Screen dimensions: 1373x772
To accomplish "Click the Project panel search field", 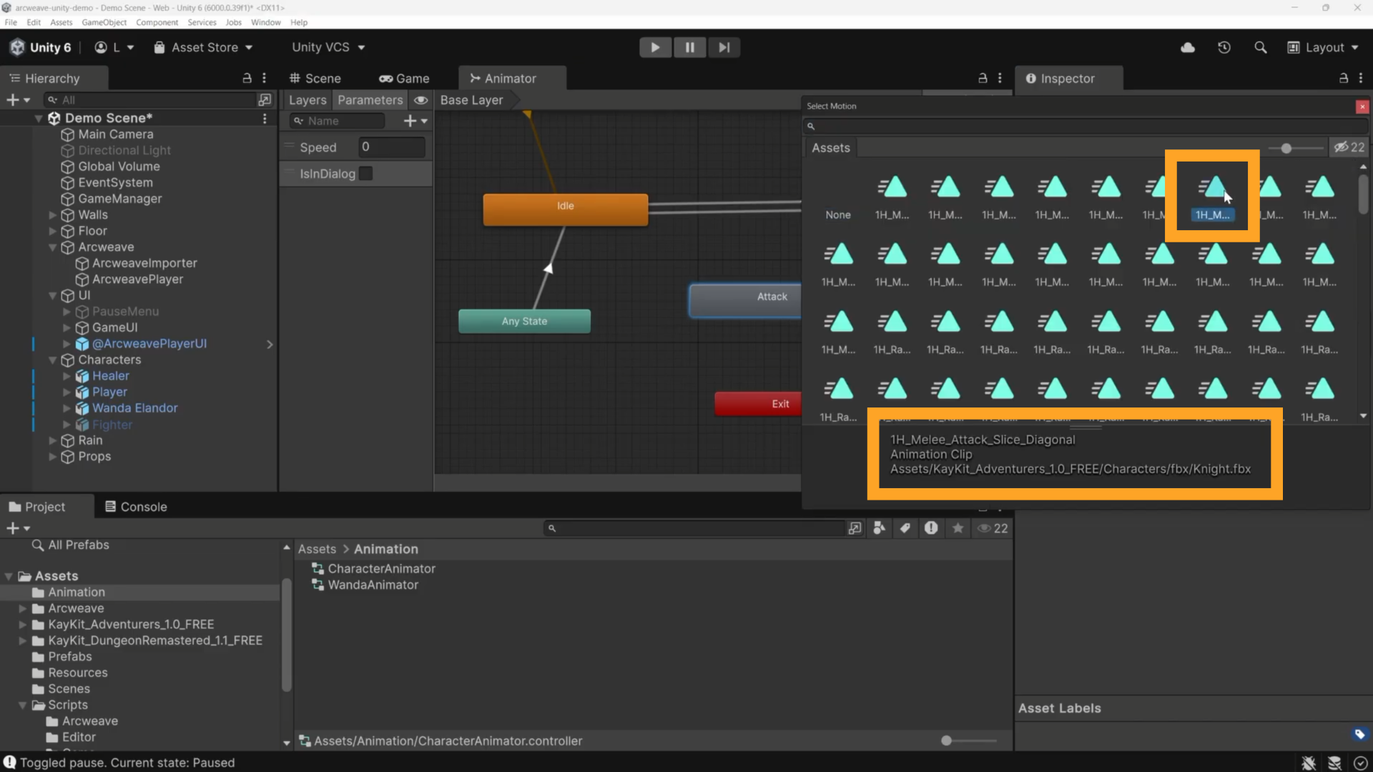I will 694,528.
